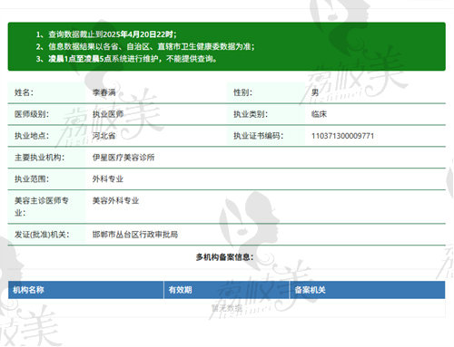
Task: Click notice line about 卫生健康委数据为准
Action: coord(145,46)
